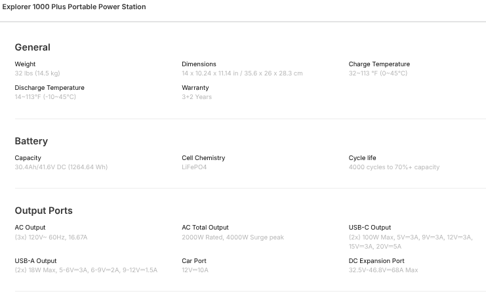This screenshot has width=486, height=307.
Task: Click the Output Ports section heading
Action: tap(43, 211)
